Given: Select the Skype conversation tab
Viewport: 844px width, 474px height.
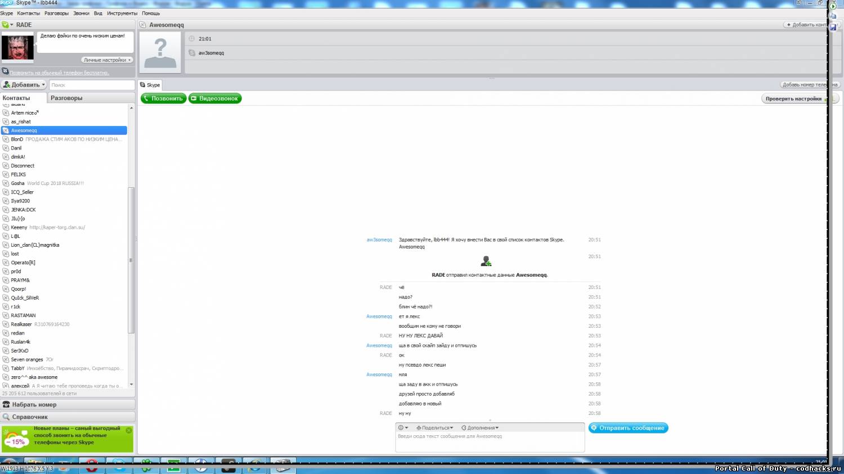Looking at the screenshot, I should (x=150, y=85).
